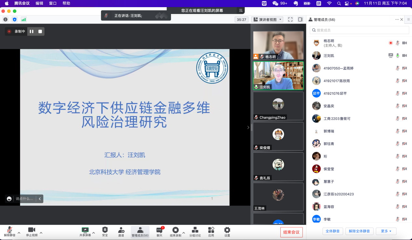Open the 帮助 menu in menu bar
This screenshot has height=240, width=412.
point(66,3)
